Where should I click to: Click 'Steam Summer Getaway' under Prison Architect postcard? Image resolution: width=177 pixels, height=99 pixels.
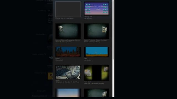tap(92, 42)
